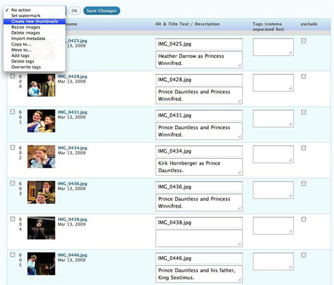The image size is (334, 285).
Task: Click the tags box for IMG_0436.jpg
Action: (x=273, y=190)
